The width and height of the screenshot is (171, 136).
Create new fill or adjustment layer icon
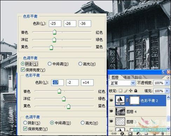point(138,134)
